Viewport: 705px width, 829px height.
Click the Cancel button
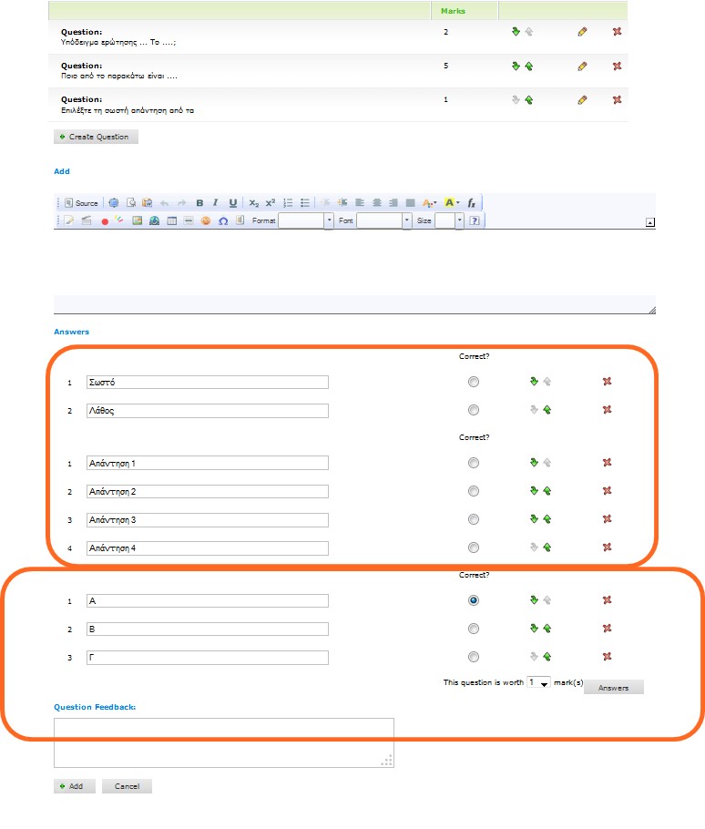point(127,786)
